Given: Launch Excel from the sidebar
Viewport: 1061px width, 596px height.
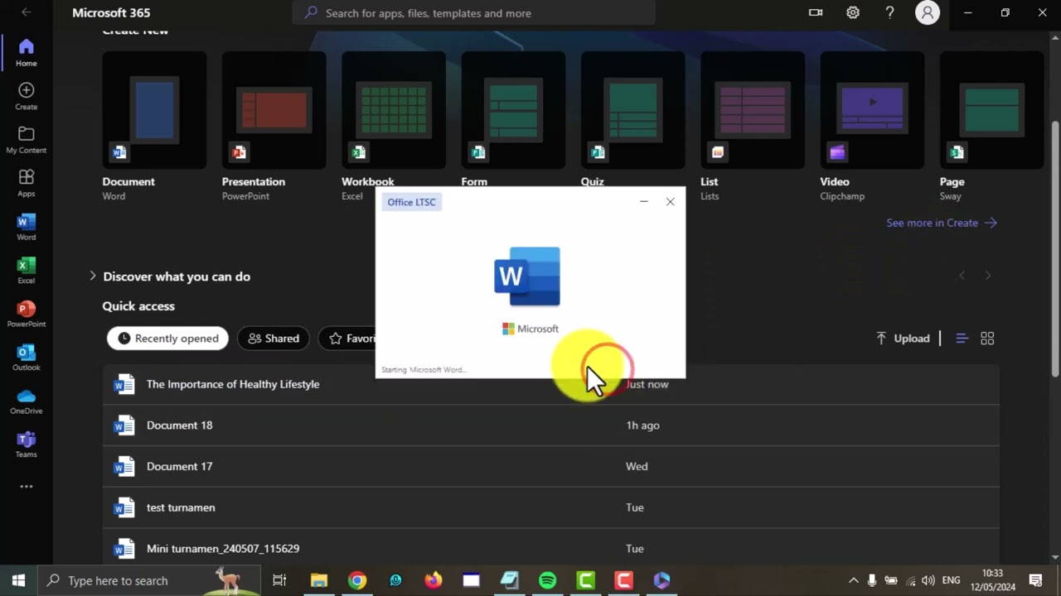Looking at the screenshot, I should [x=26, y=271].
